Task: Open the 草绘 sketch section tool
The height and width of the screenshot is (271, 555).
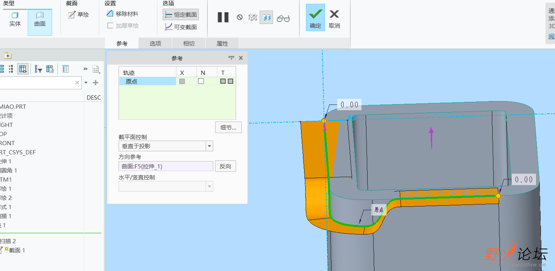Action: click(x=78, y=14)
